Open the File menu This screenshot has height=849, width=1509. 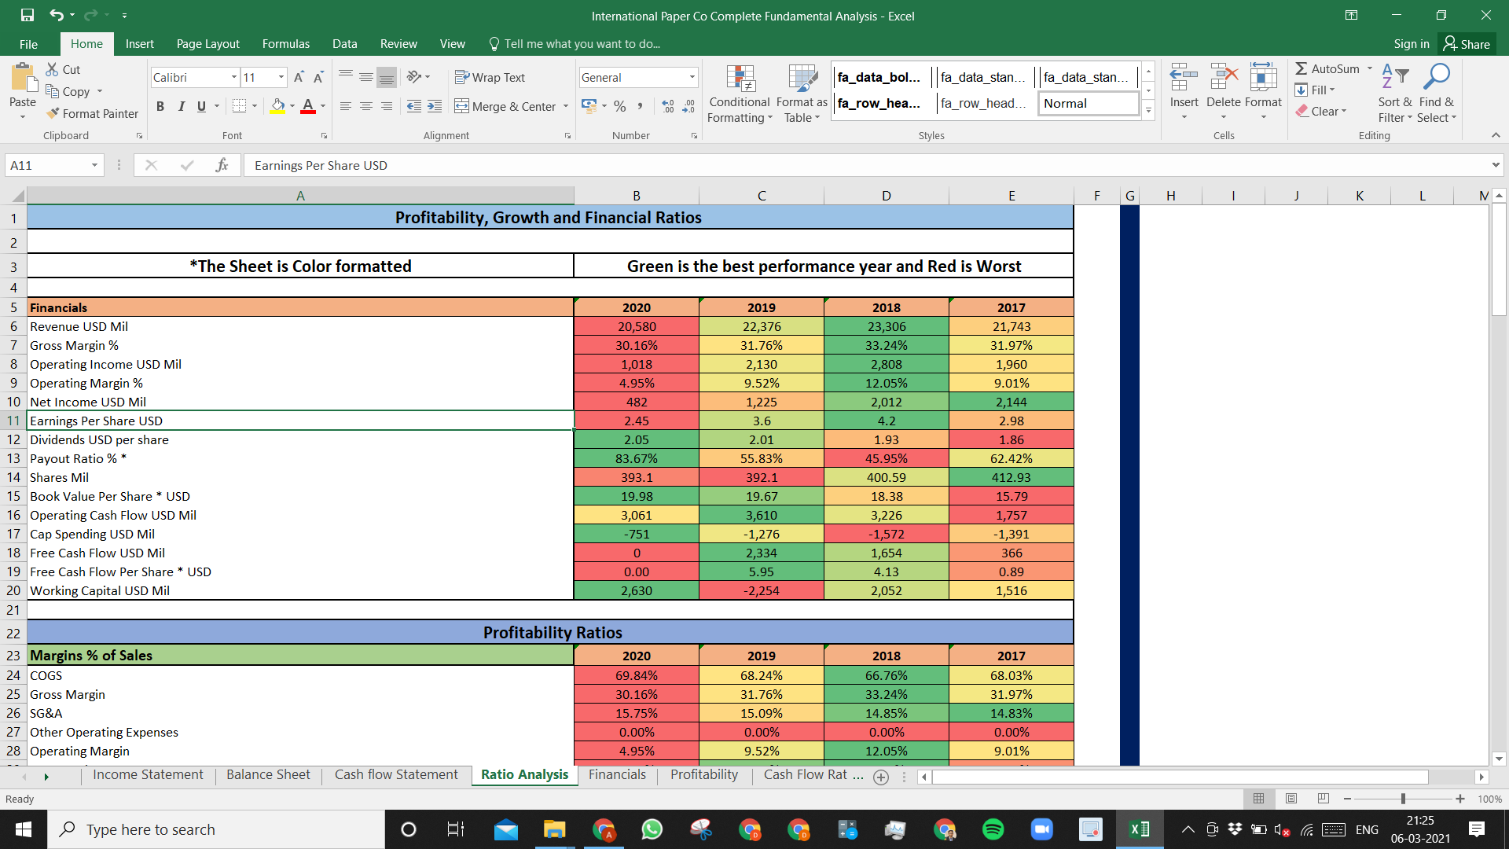[28, 44]
